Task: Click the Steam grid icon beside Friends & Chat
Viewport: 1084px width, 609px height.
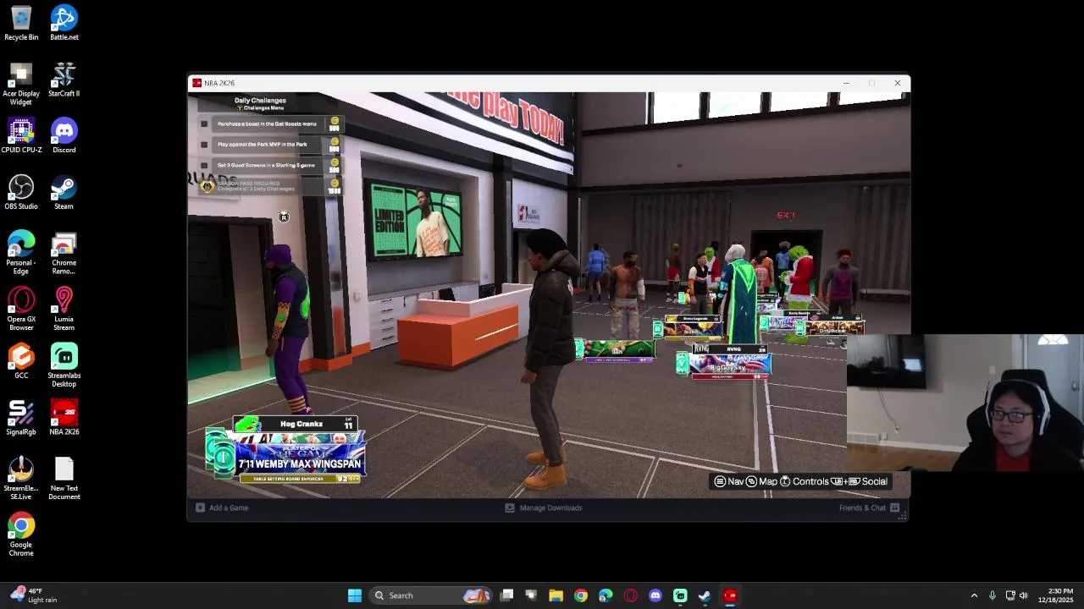Action: pyautogui.click(x=895, y=507)
